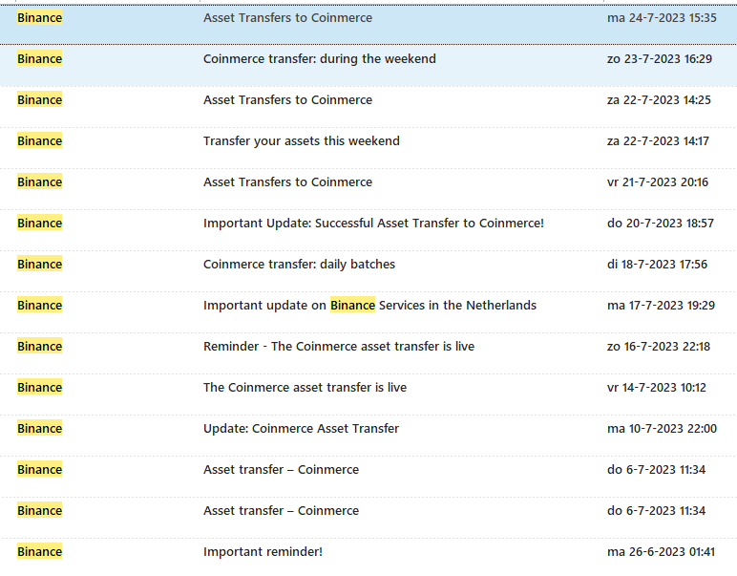Click the 'Coinmerce transfer: daily batches' subject
The image size is (737, 576).
[299, 265]
